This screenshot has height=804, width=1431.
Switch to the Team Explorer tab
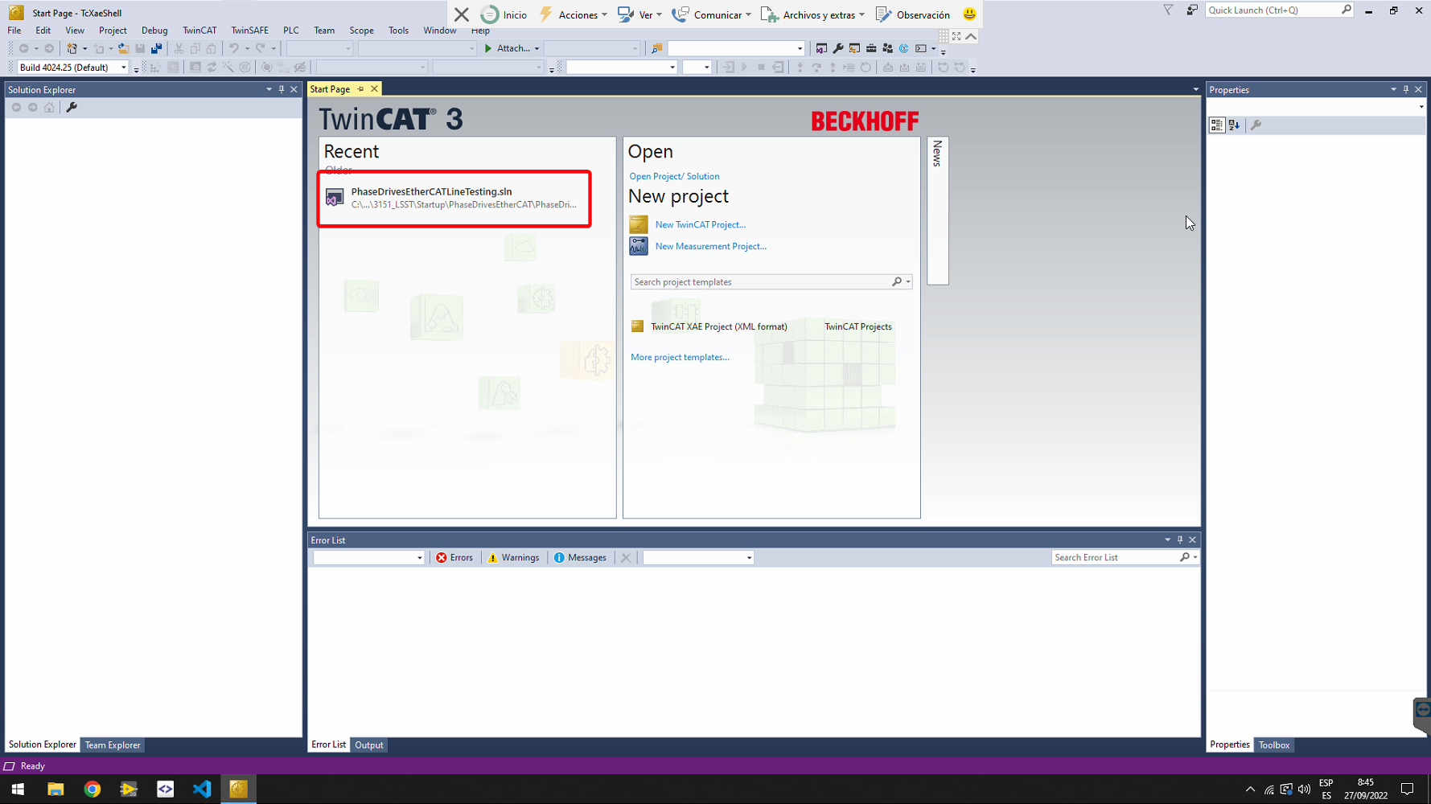click(113, 745)
